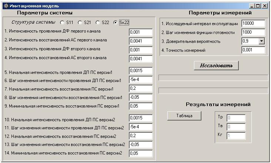Click the Тр result field

236,118
